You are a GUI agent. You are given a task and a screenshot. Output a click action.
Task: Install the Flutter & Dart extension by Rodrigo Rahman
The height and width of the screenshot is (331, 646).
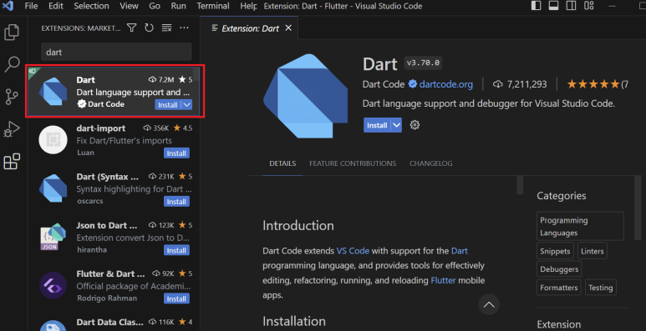point(176,299)
